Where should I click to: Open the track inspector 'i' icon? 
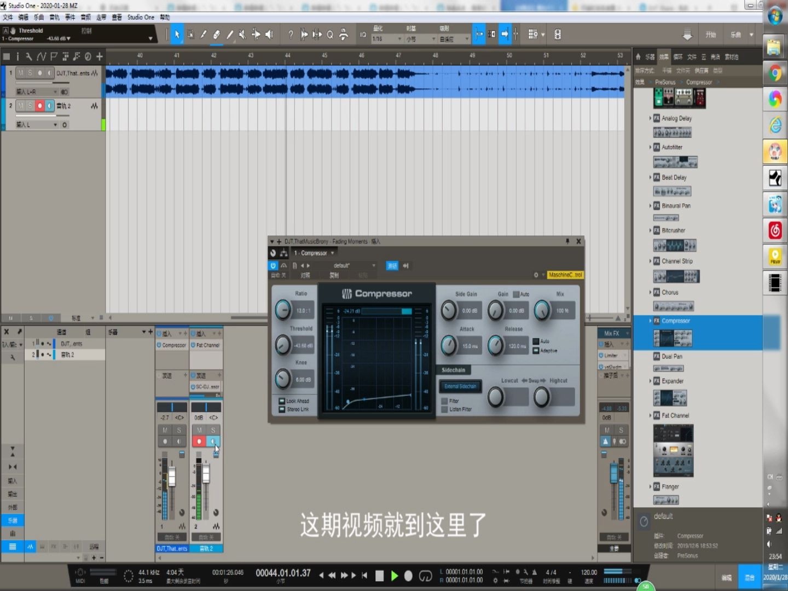click(18, 56)
